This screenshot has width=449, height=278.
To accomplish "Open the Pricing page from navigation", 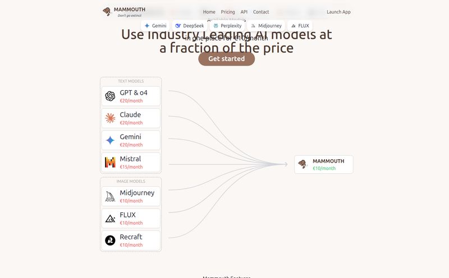I will coord(228,12).
